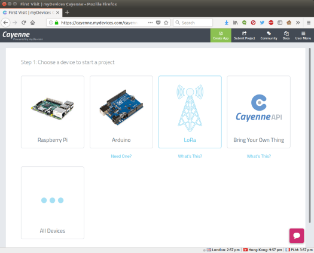Focus the Firefox Search field
The image size is (314, 253).
point(193,23)
